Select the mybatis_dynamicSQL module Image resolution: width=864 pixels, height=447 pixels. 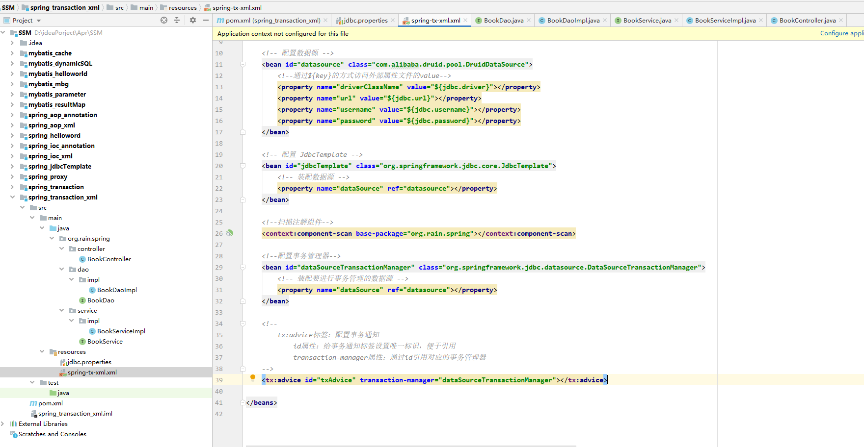click(60, 63)
